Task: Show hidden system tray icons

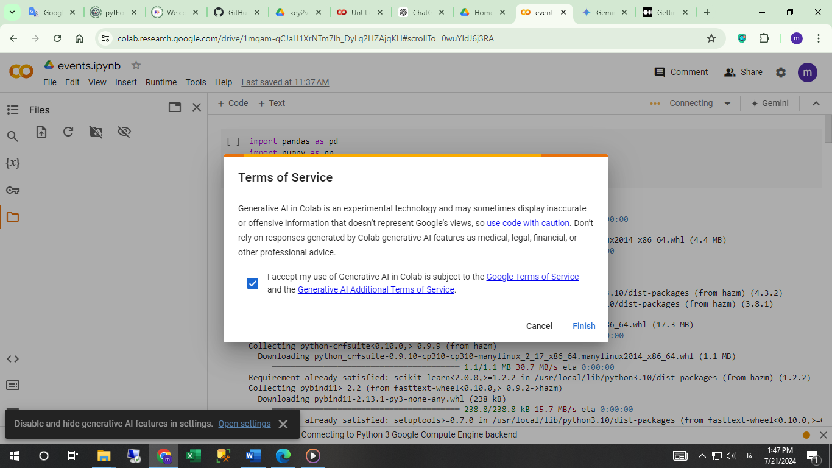Action: [x=702, y=456]
